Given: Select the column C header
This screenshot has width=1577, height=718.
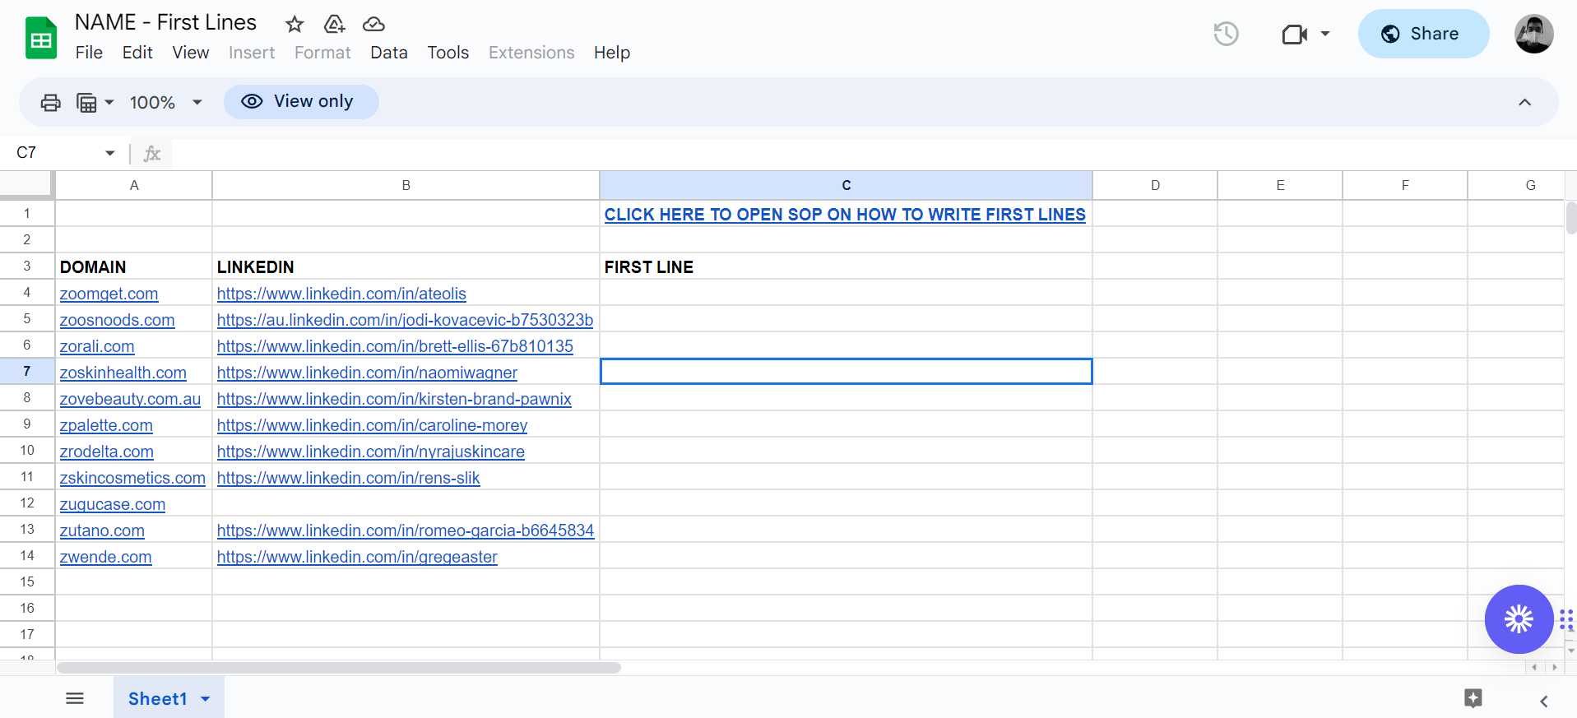Looking at the screenshot, I should (x=846, y=185).
